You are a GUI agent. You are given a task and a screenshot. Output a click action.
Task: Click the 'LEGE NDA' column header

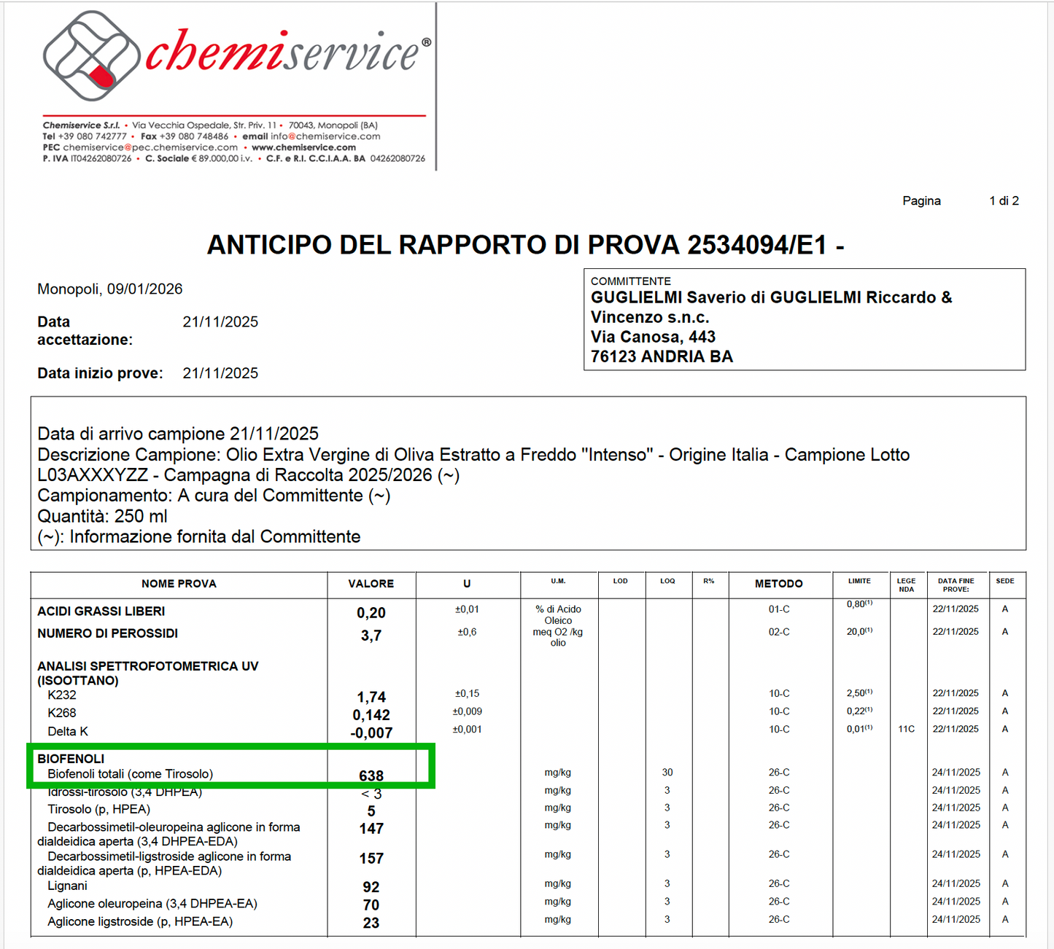click(x=906, y=585)
